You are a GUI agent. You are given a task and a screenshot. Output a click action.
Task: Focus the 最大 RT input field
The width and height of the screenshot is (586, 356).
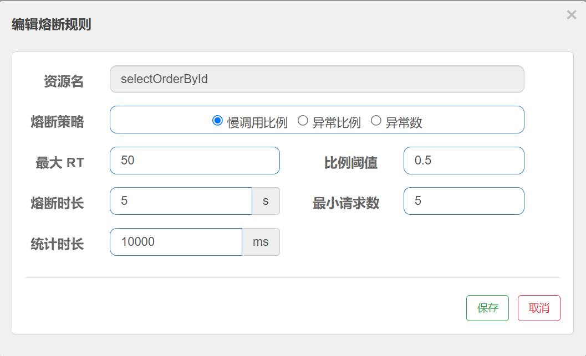pos(195,161)
